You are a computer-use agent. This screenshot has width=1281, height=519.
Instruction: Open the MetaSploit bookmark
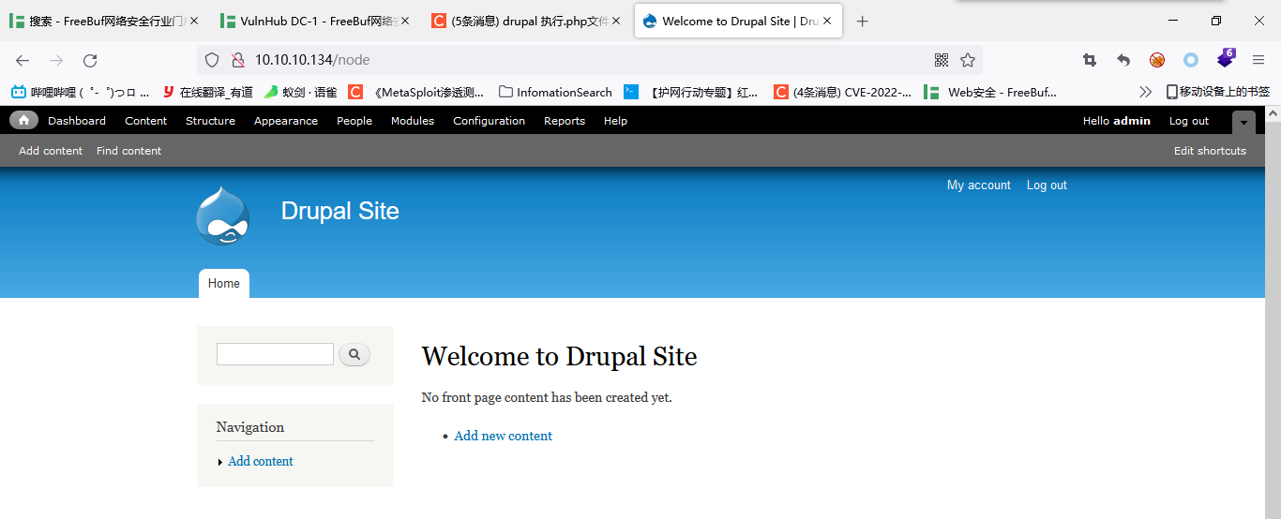(415, 92)
